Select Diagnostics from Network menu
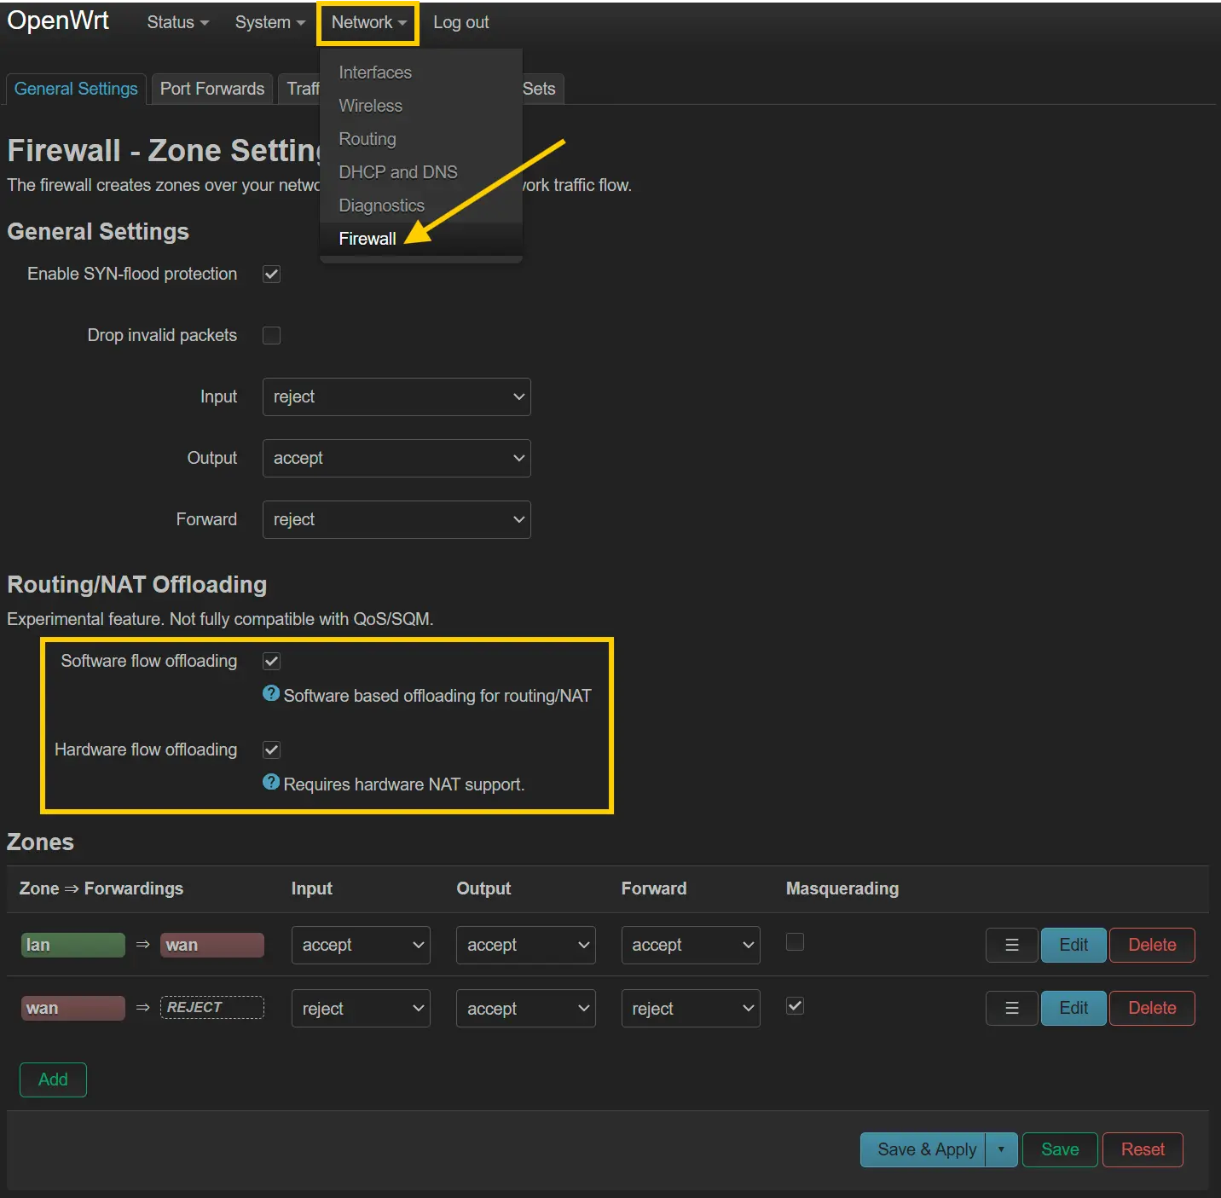Image resolution: width=1221 pixels, height=1198 pixels. 381,205
